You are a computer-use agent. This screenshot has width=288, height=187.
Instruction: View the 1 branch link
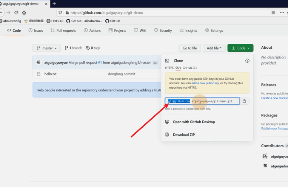click(x=74, y=48)
